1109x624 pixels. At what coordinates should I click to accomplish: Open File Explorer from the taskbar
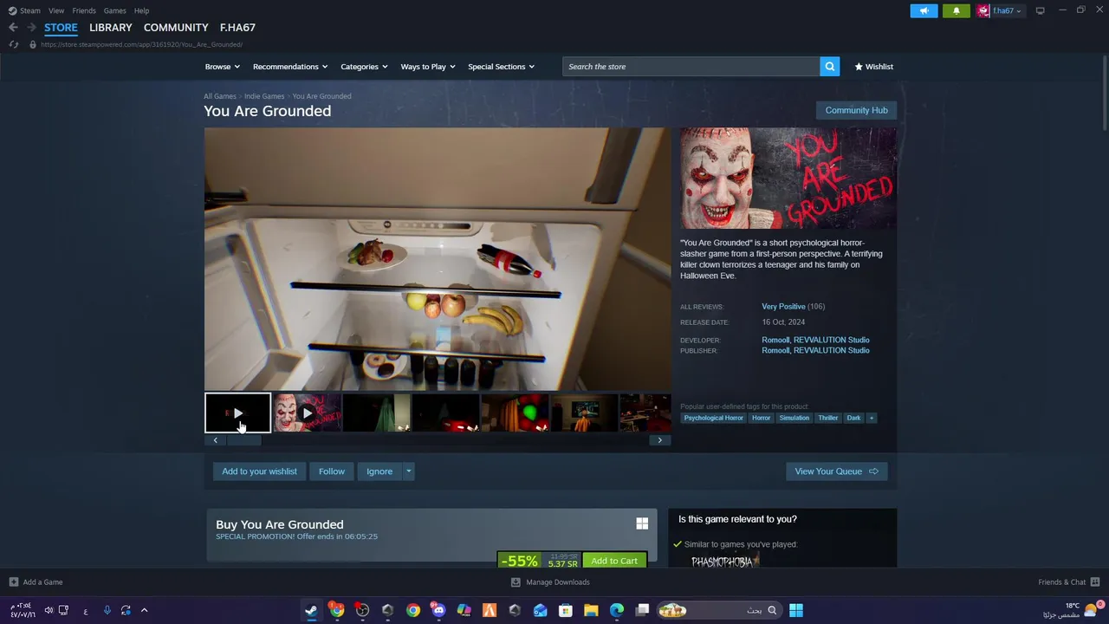coord(591,610)
